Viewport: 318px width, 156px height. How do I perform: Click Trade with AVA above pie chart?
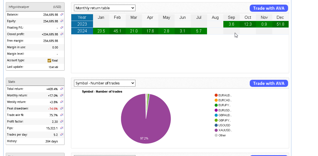click(x=268, y=83)
